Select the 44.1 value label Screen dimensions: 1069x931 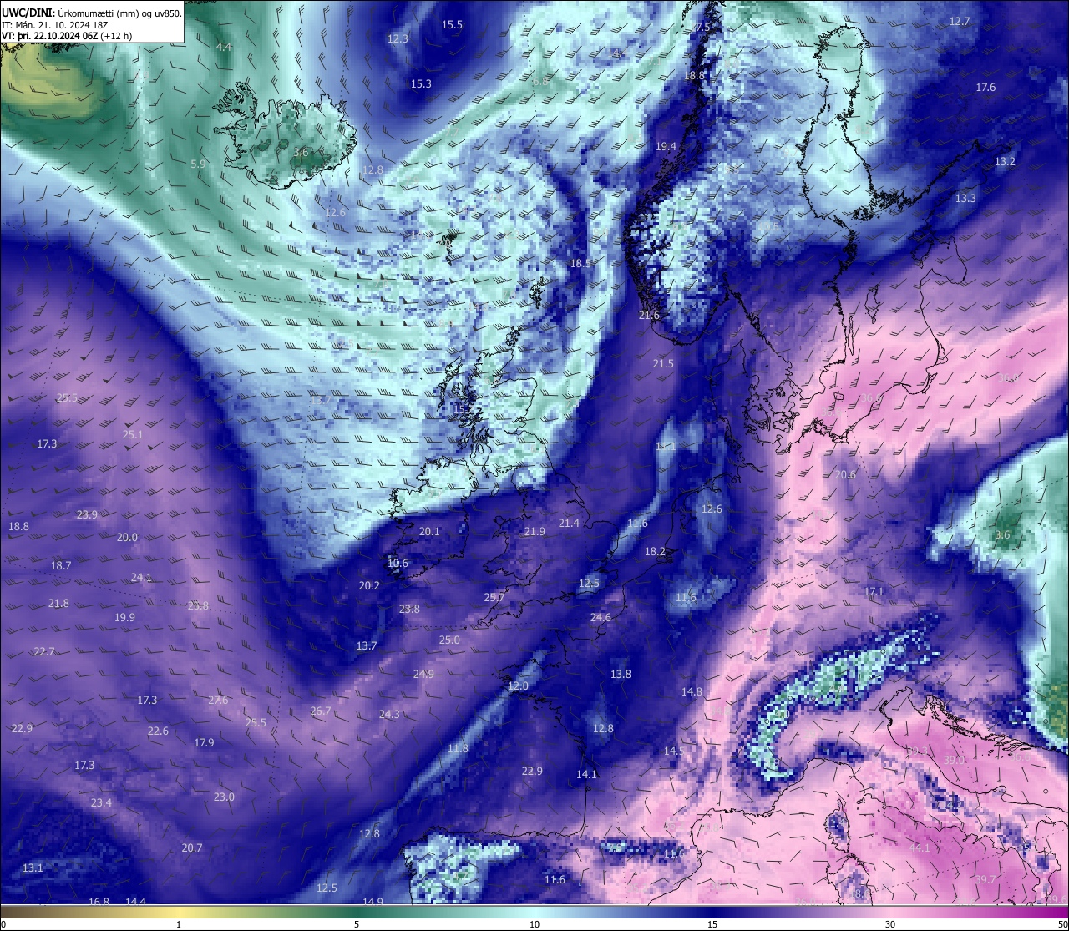(x=920, y=848)
